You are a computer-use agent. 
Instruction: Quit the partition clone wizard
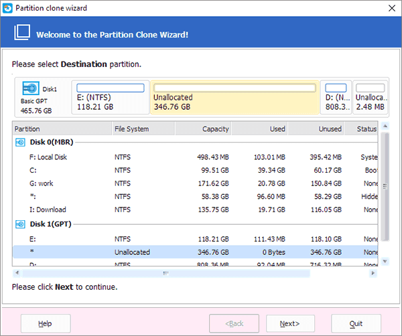click(x=356, y=323)
